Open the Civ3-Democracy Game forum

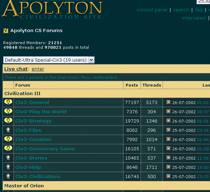[x=45, y=149]
